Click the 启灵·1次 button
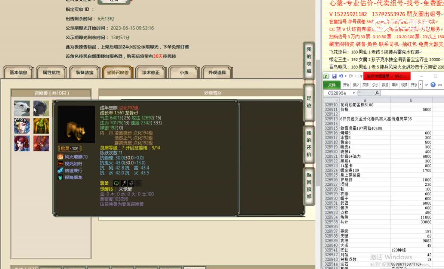Screen dimensions: 444x269 pos(69,148)
